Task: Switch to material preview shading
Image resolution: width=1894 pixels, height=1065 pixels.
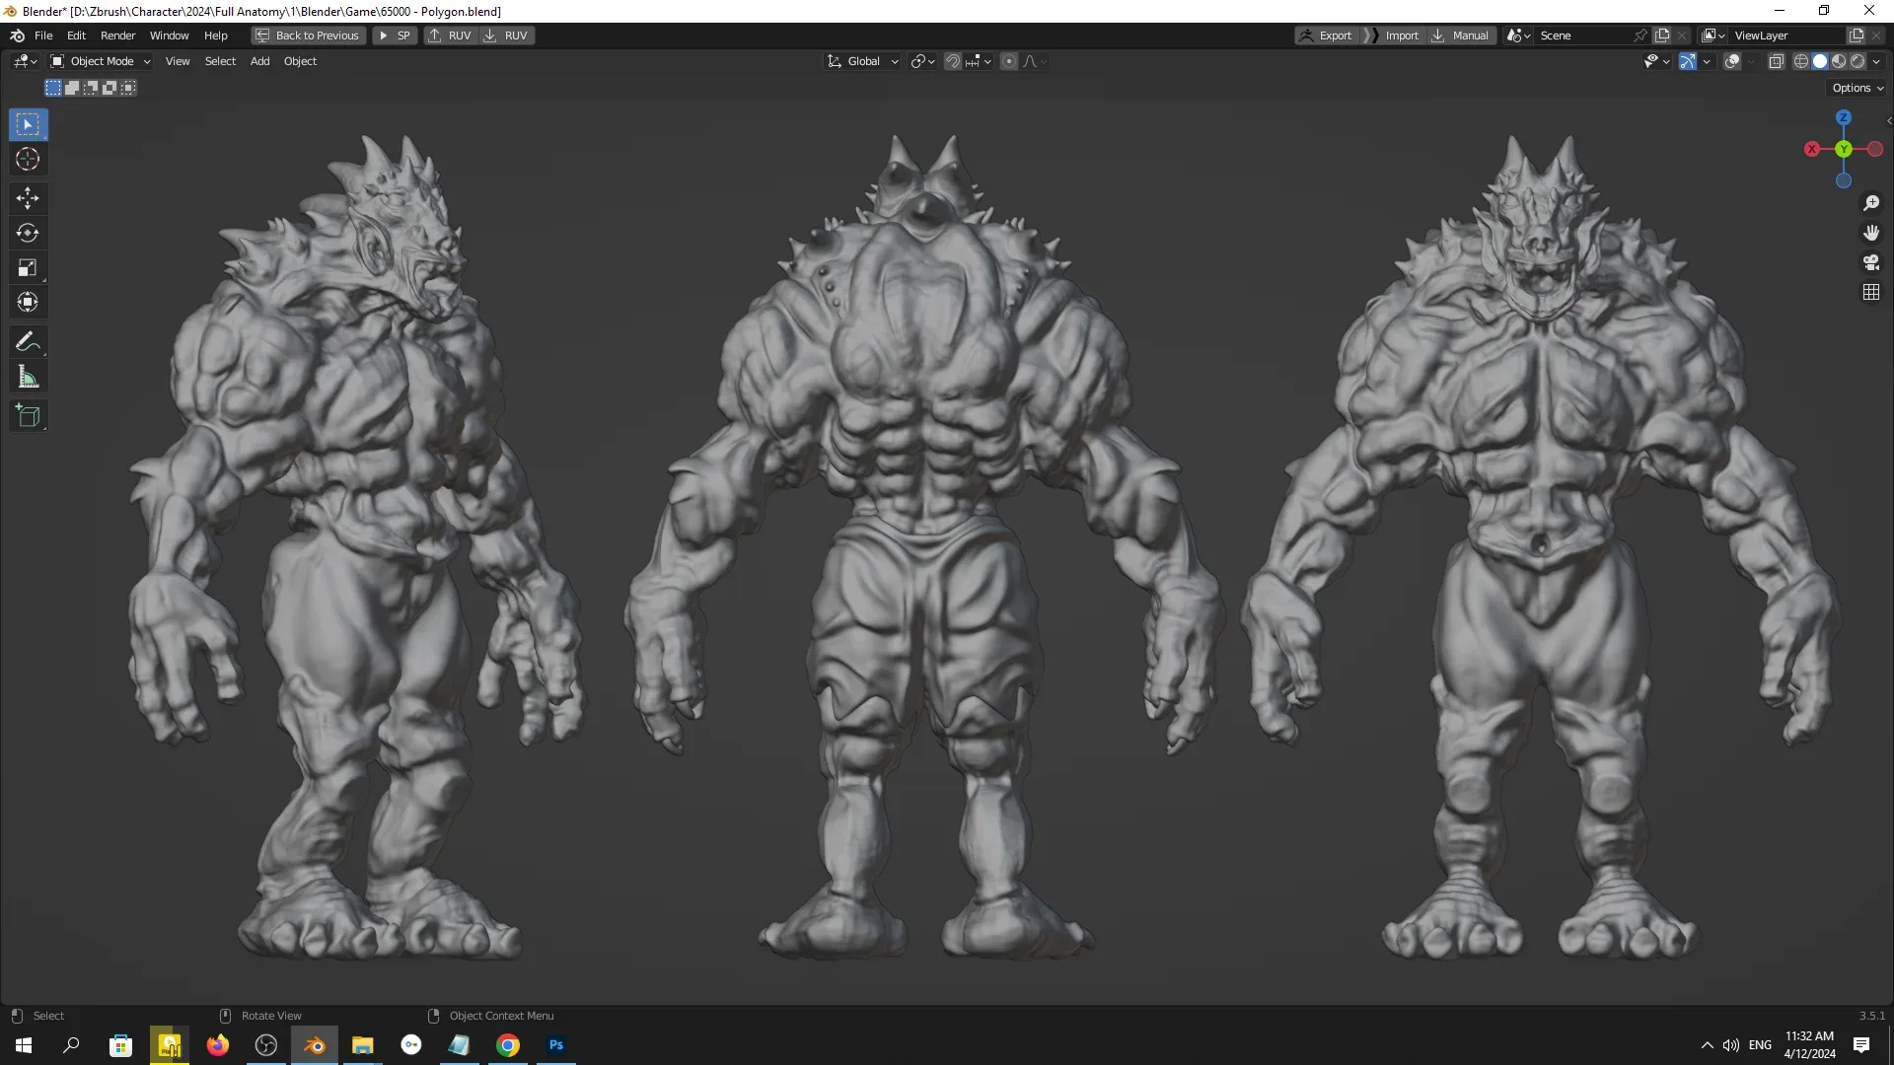Action: point(1839,61)
